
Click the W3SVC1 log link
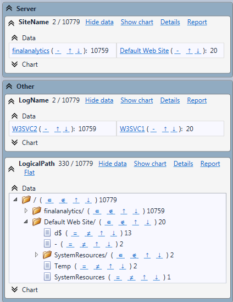132,129
